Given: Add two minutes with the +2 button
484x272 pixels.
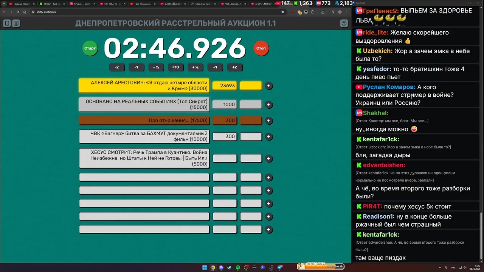Looking at the screenshot, I should [235, 67].
